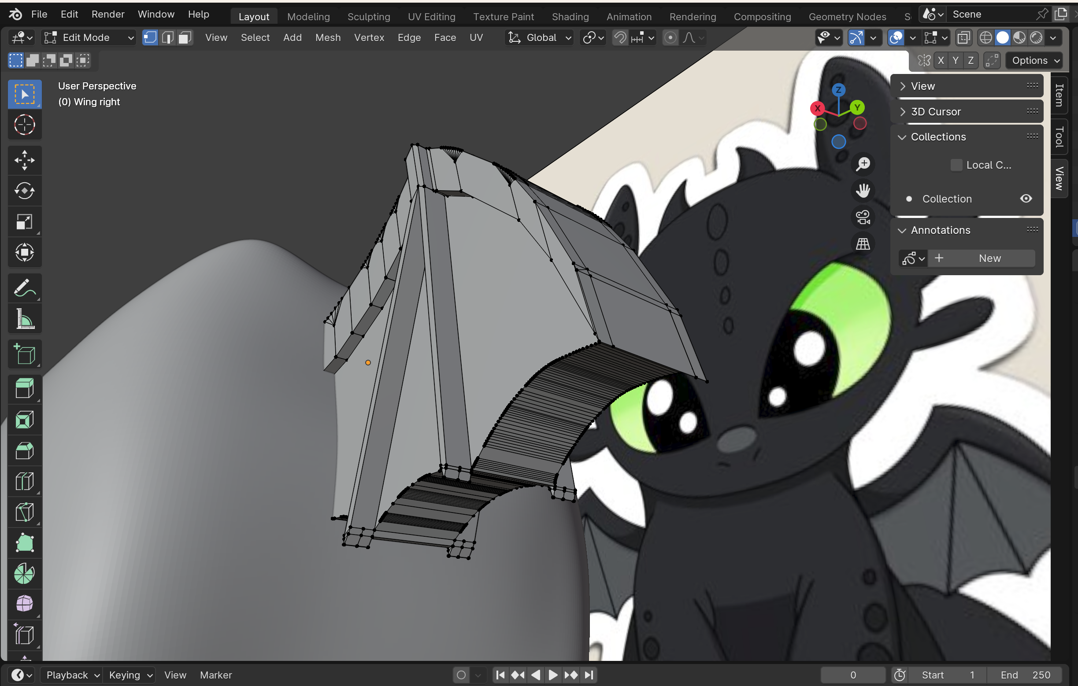The width and height of the screenshot is (1078, 686).
Task: Click the zoom view magnifier icon
Action: [863, 164]
